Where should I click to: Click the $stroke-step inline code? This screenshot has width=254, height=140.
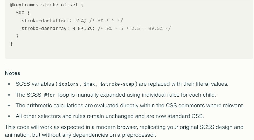pos(117,84)
